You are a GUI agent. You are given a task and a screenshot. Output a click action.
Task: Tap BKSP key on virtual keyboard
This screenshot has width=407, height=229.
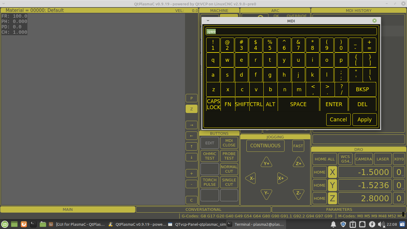pos(362,89)
